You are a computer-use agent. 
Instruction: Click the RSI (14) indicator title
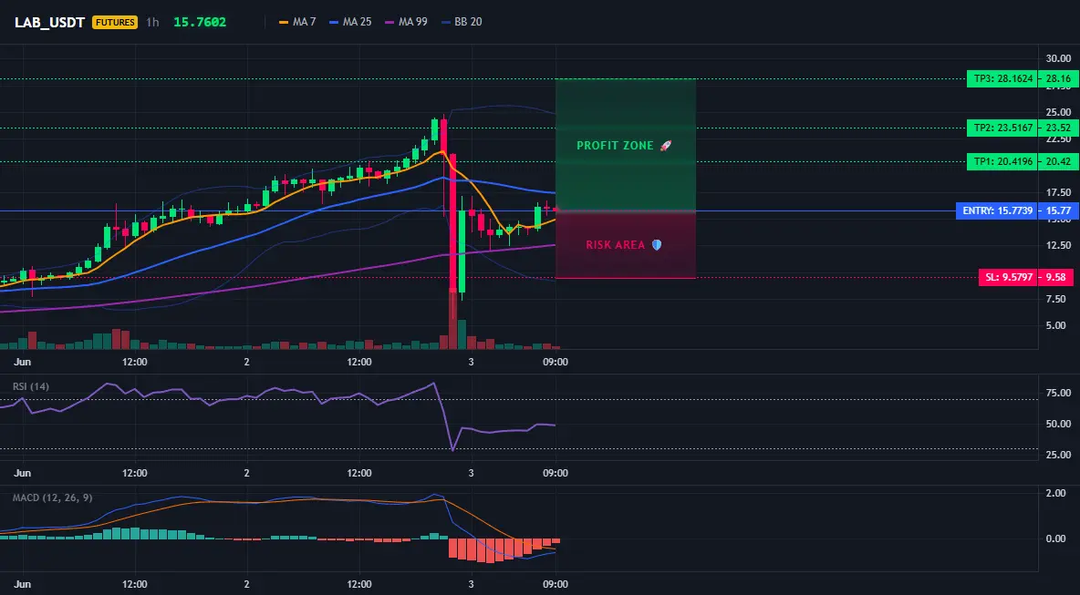[31, 386]
